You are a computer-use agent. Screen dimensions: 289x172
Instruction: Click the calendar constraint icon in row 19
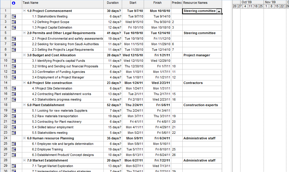tap(14, 111)
